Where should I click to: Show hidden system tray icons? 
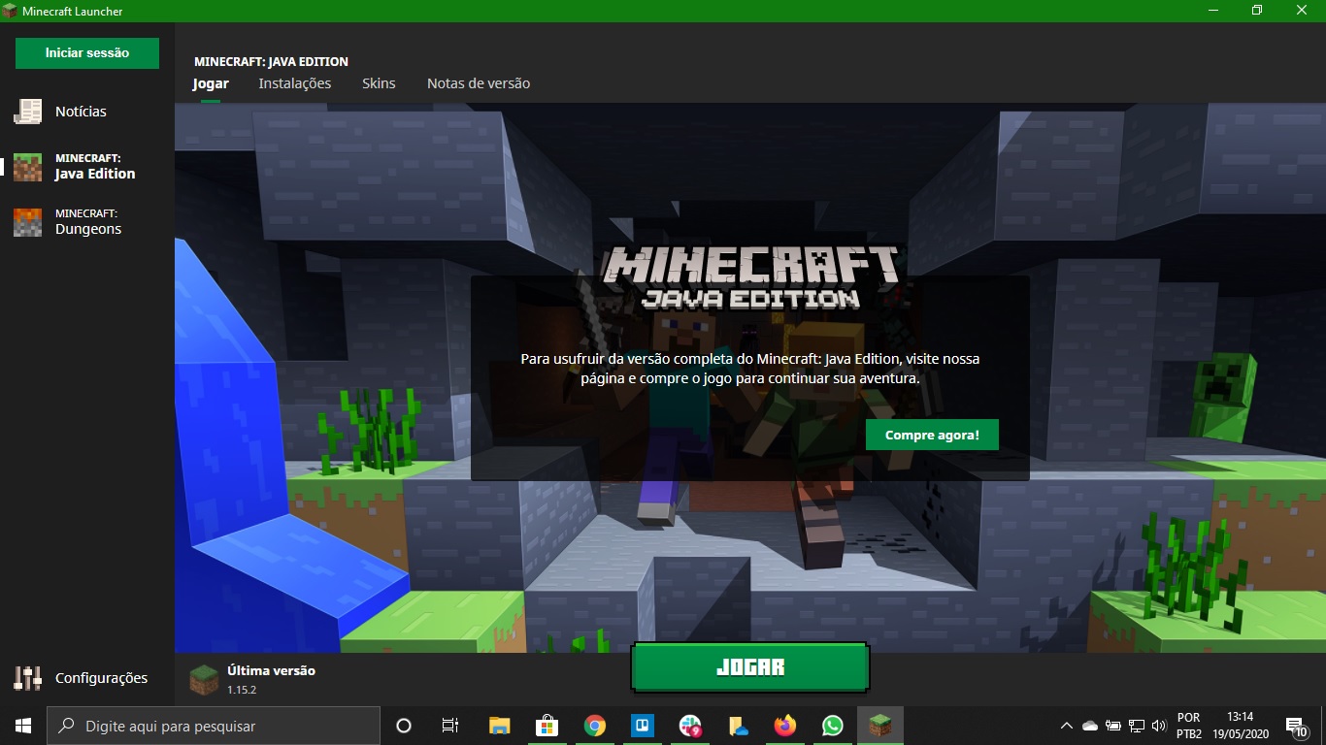[x=1067, y=726]
